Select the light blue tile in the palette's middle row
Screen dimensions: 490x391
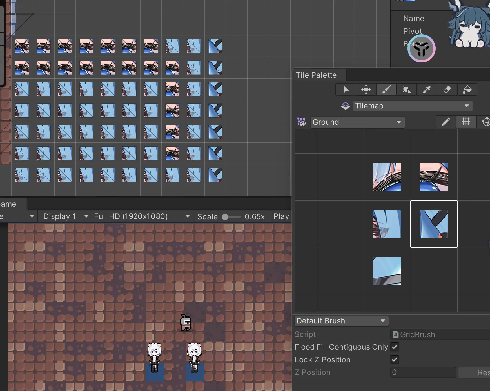coord(387,224)
